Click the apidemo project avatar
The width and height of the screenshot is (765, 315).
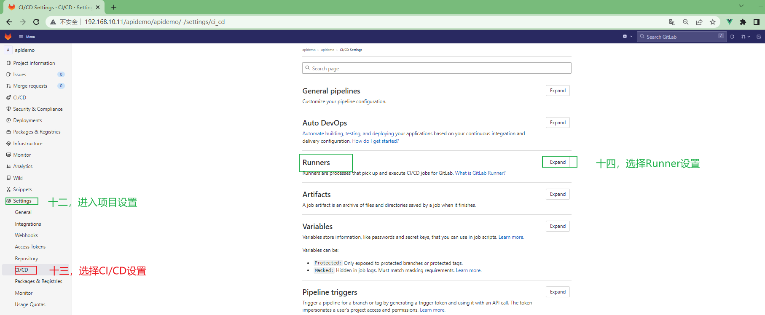(x=8, y=50)
